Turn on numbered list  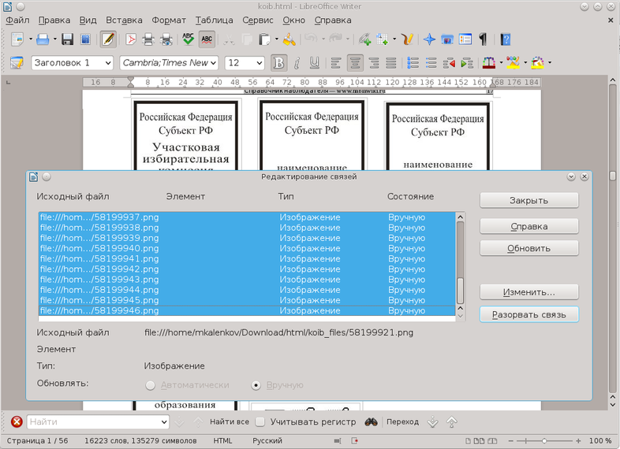[413, 62]
